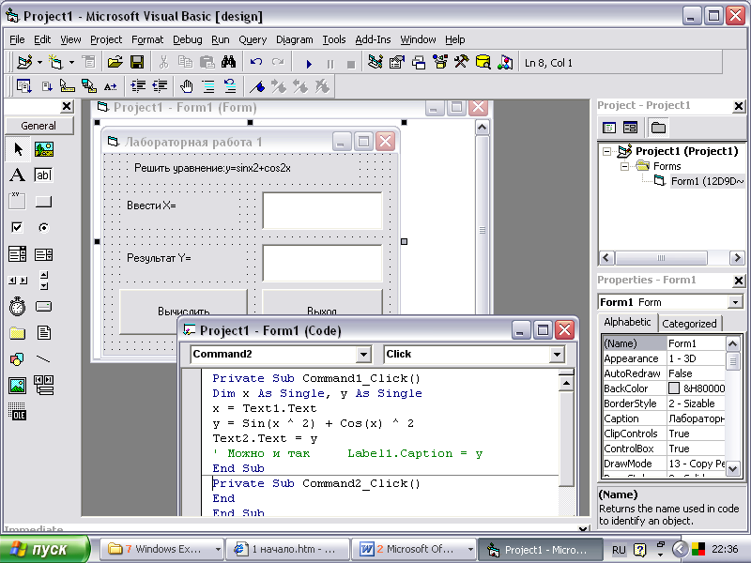Open Windows Explorer taskbar group
Image resolution: width=751 pixels, height=563 pixels.
[x=161, y=549]
